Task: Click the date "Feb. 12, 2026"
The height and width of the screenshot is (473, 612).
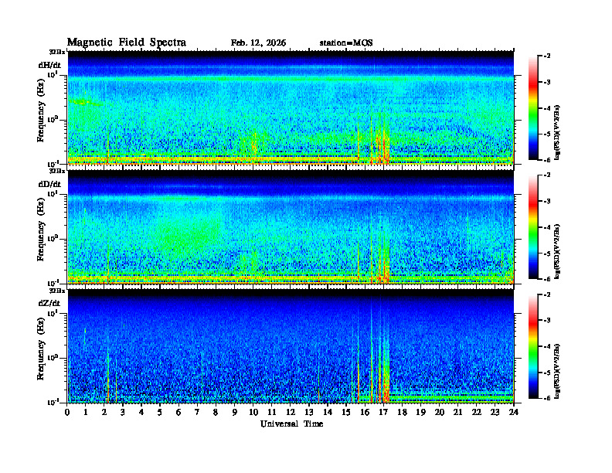Action: click(258, 43)
